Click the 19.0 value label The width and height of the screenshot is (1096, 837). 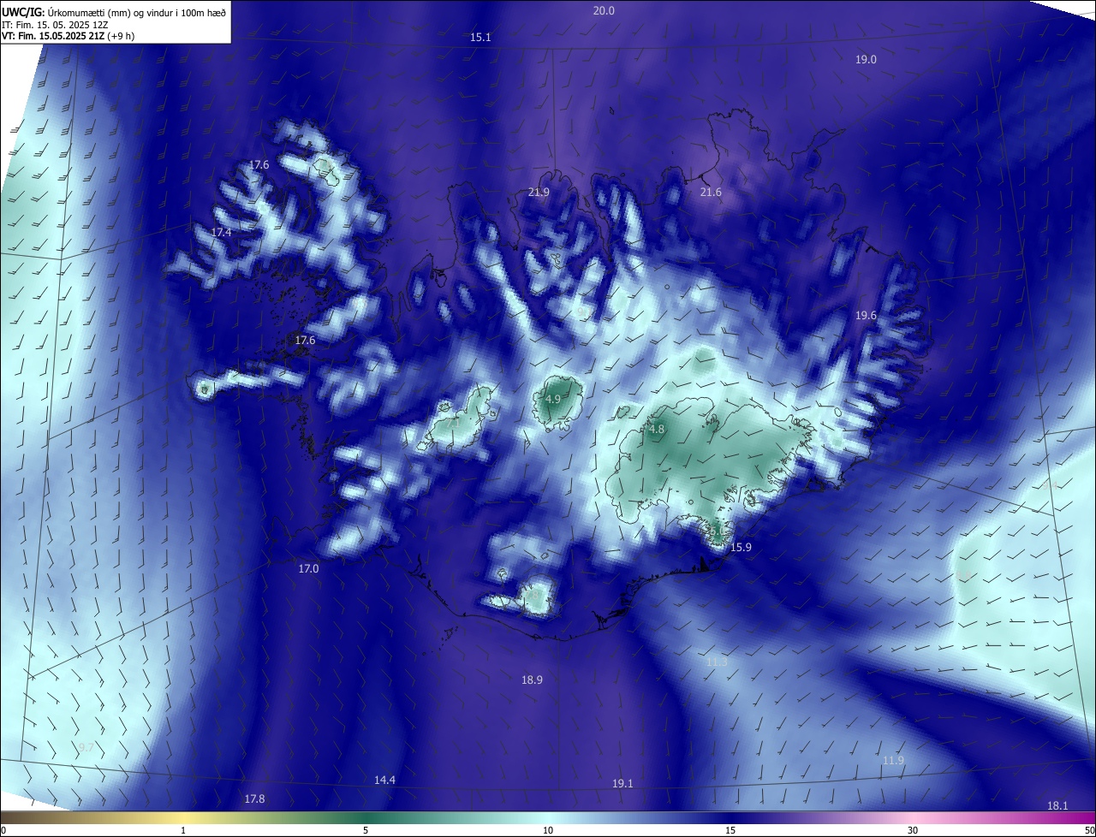click(866, 59)
